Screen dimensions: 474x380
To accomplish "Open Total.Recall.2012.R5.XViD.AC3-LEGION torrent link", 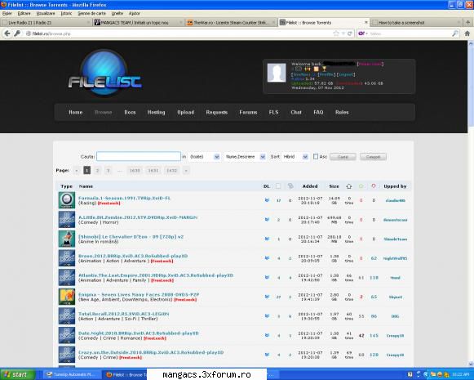I will [x=124, y=314].
